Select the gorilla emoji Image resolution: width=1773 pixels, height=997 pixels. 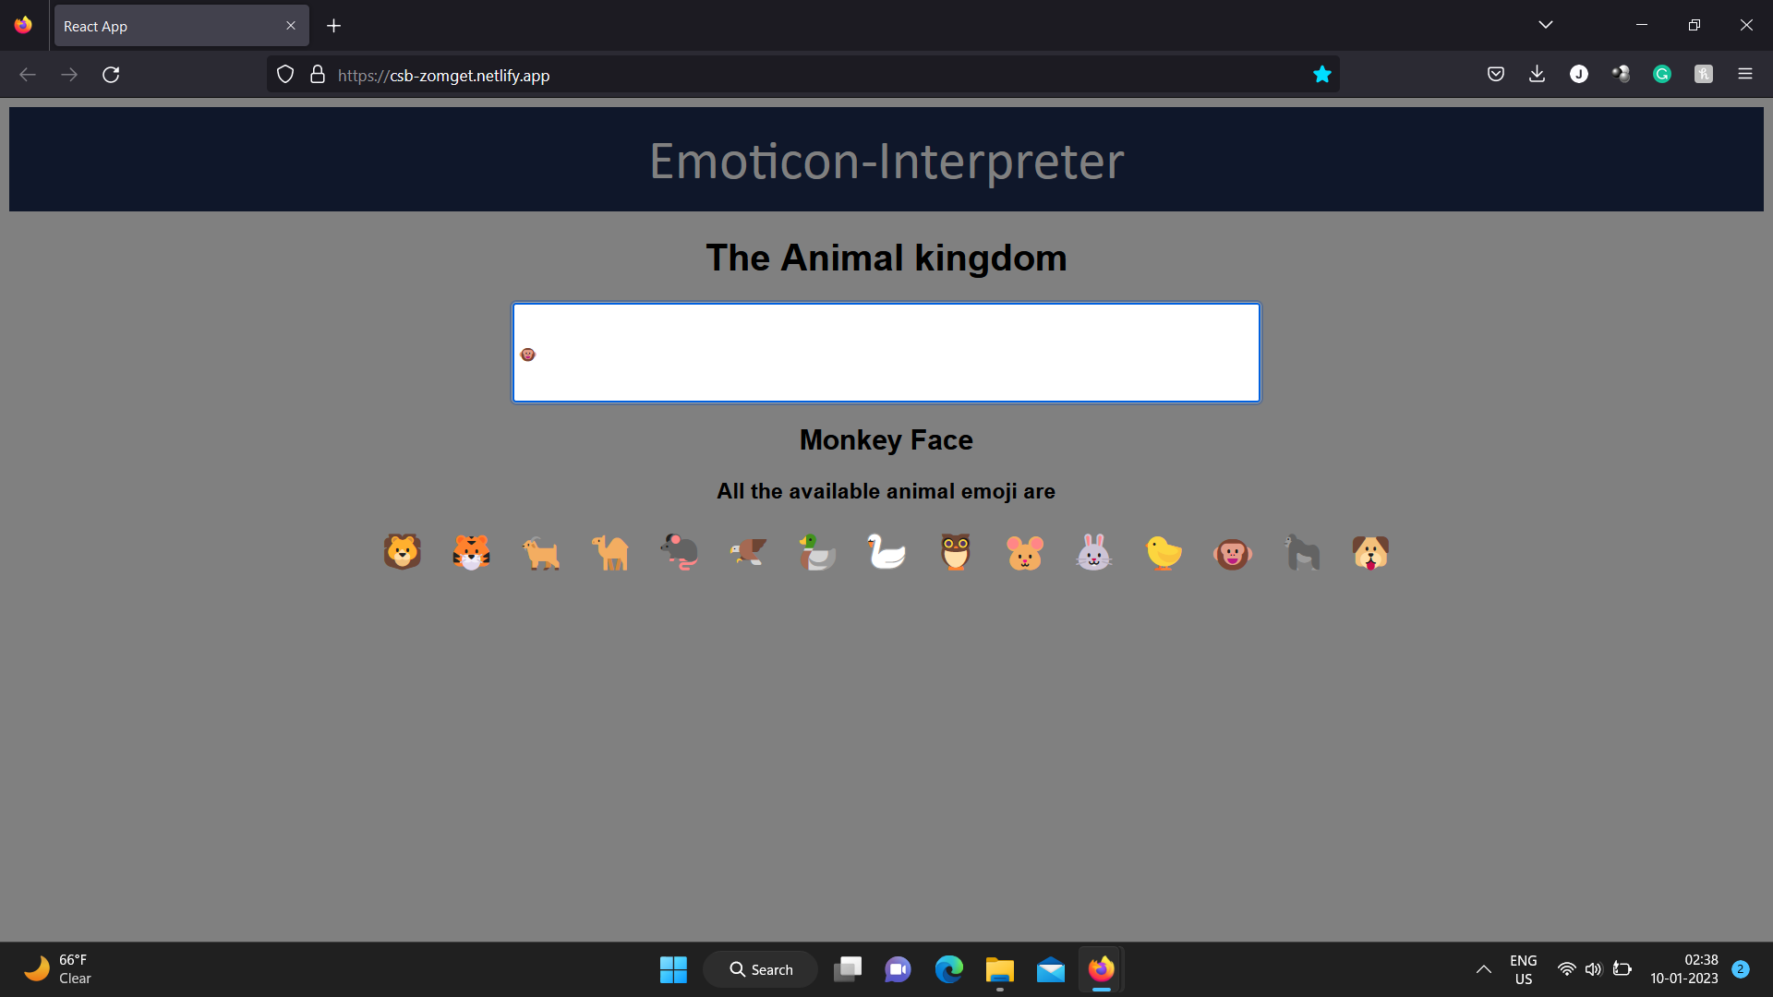click(x=1302, y=552)
